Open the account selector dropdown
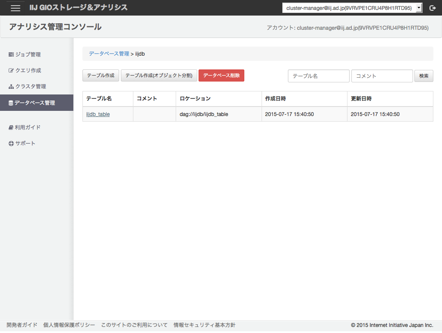The width and height of the screenshot is (442, 333). click(352, 8)
